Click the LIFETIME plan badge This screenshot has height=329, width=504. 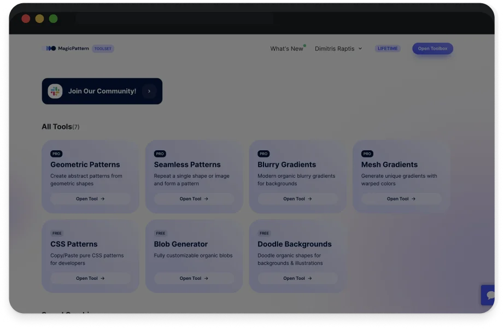388,49
